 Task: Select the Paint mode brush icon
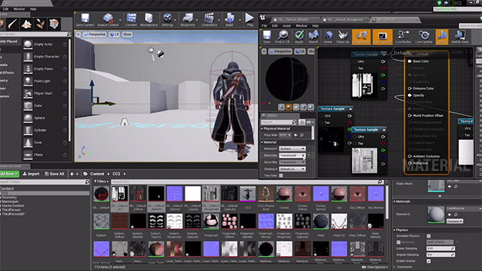coord(13,24)
